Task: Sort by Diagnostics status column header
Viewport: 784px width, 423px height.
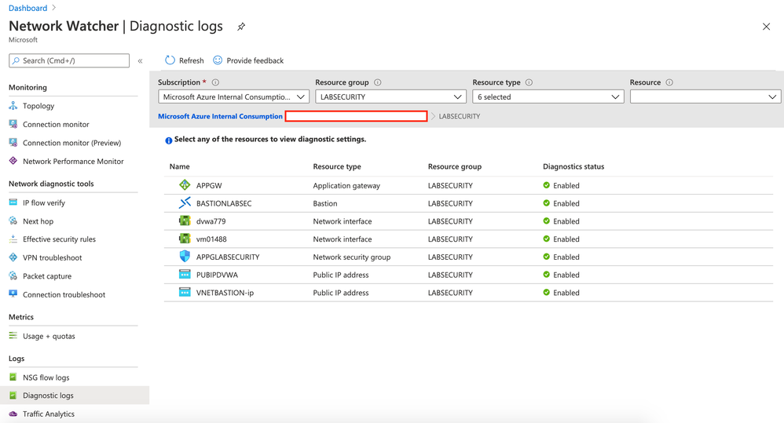Action: click(x=573, y=166)
